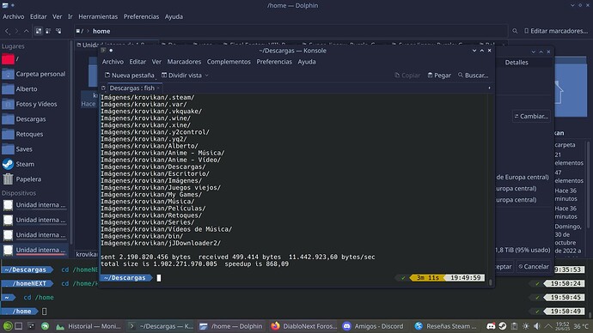Screen dimensions: 593x333
Task: Go up one folder in Dolphin
Action: 26,31
